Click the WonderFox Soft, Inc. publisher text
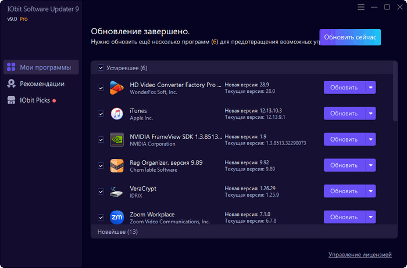Image resolution: width=407 pixels, height=268 pixels. [x=153, y=92]
